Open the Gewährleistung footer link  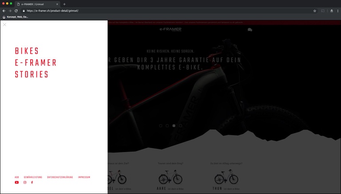pyautogui.click(x=33, y=177)
